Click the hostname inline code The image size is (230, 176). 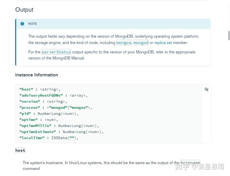(190, 163)
